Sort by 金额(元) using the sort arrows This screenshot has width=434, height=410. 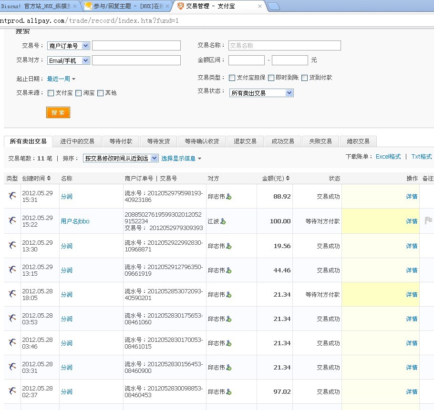click(288, 178)
